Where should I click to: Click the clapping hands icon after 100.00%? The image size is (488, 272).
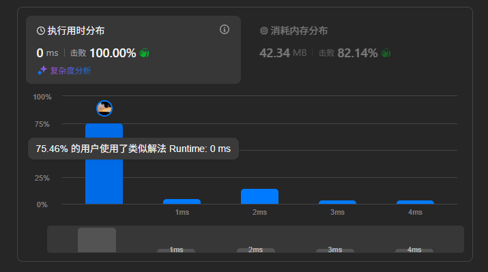pyautogui.click(x=144, y=53)
